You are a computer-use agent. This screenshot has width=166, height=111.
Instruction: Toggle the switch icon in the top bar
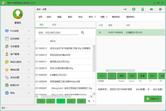125,9
